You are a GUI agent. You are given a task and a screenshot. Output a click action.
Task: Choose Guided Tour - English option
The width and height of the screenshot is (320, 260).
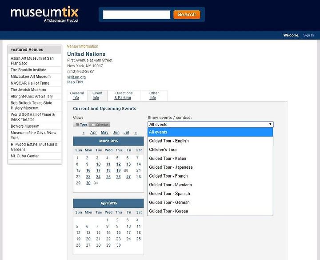click(210, 141)
